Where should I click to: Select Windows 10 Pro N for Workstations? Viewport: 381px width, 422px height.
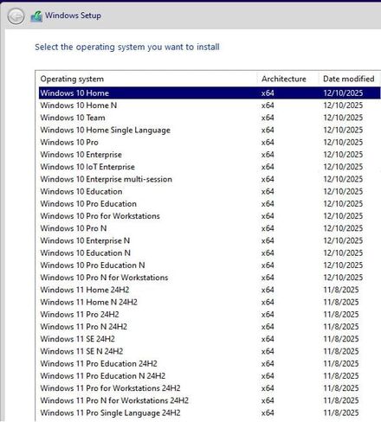click(x=210, y=278)
